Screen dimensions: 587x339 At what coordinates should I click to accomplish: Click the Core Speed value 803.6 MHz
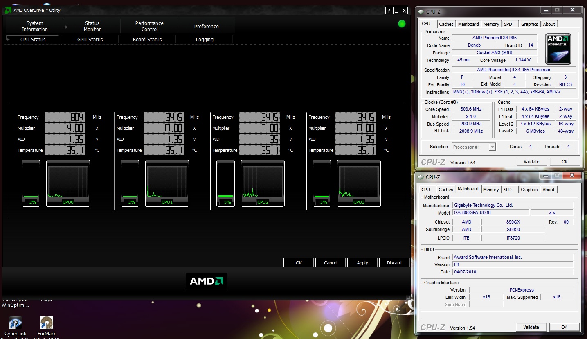tap(470, 109)
